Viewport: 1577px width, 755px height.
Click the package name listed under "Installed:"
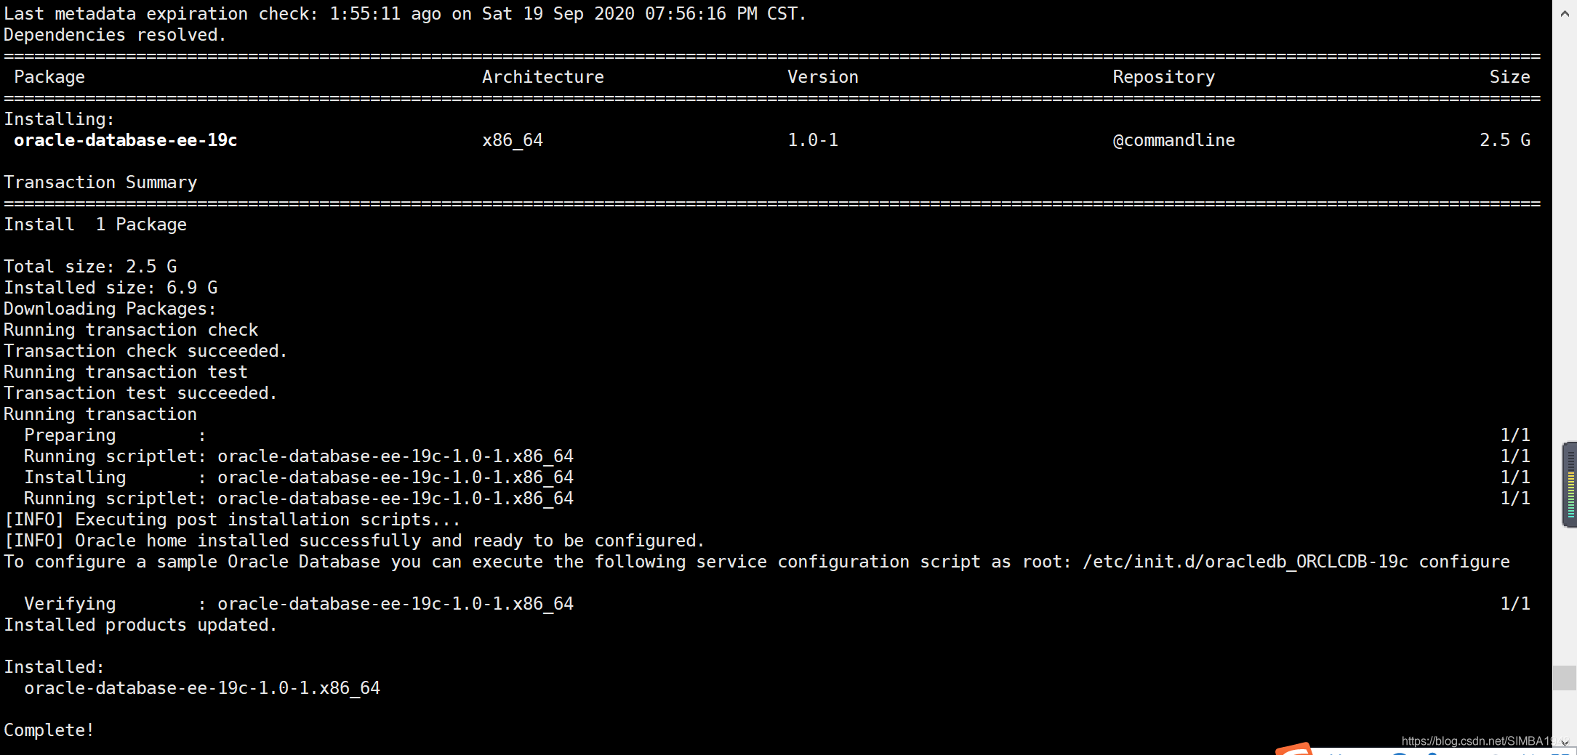(x=202, y=688)
